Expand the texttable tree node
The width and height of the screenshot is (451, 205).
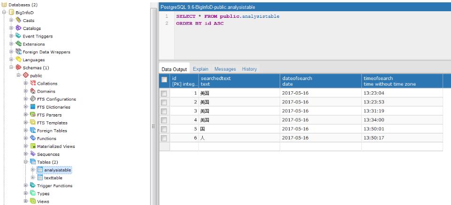coord(33,178)
